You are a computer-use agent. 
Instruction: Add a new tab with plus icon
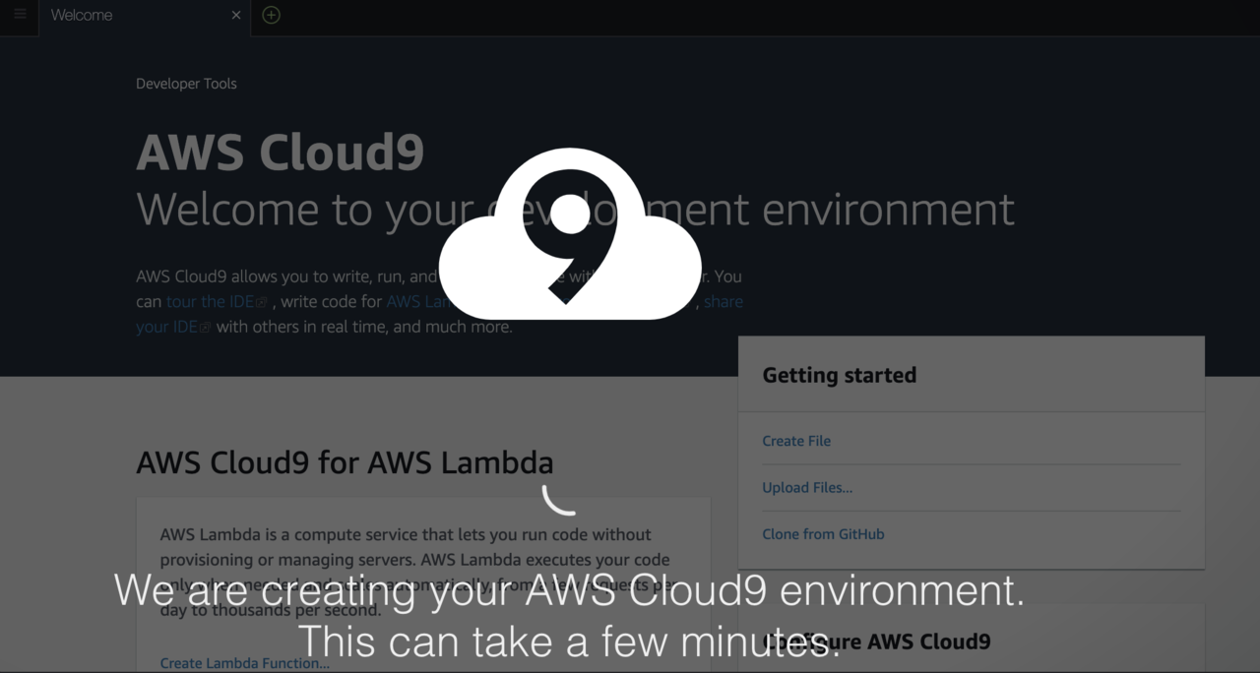271,15
